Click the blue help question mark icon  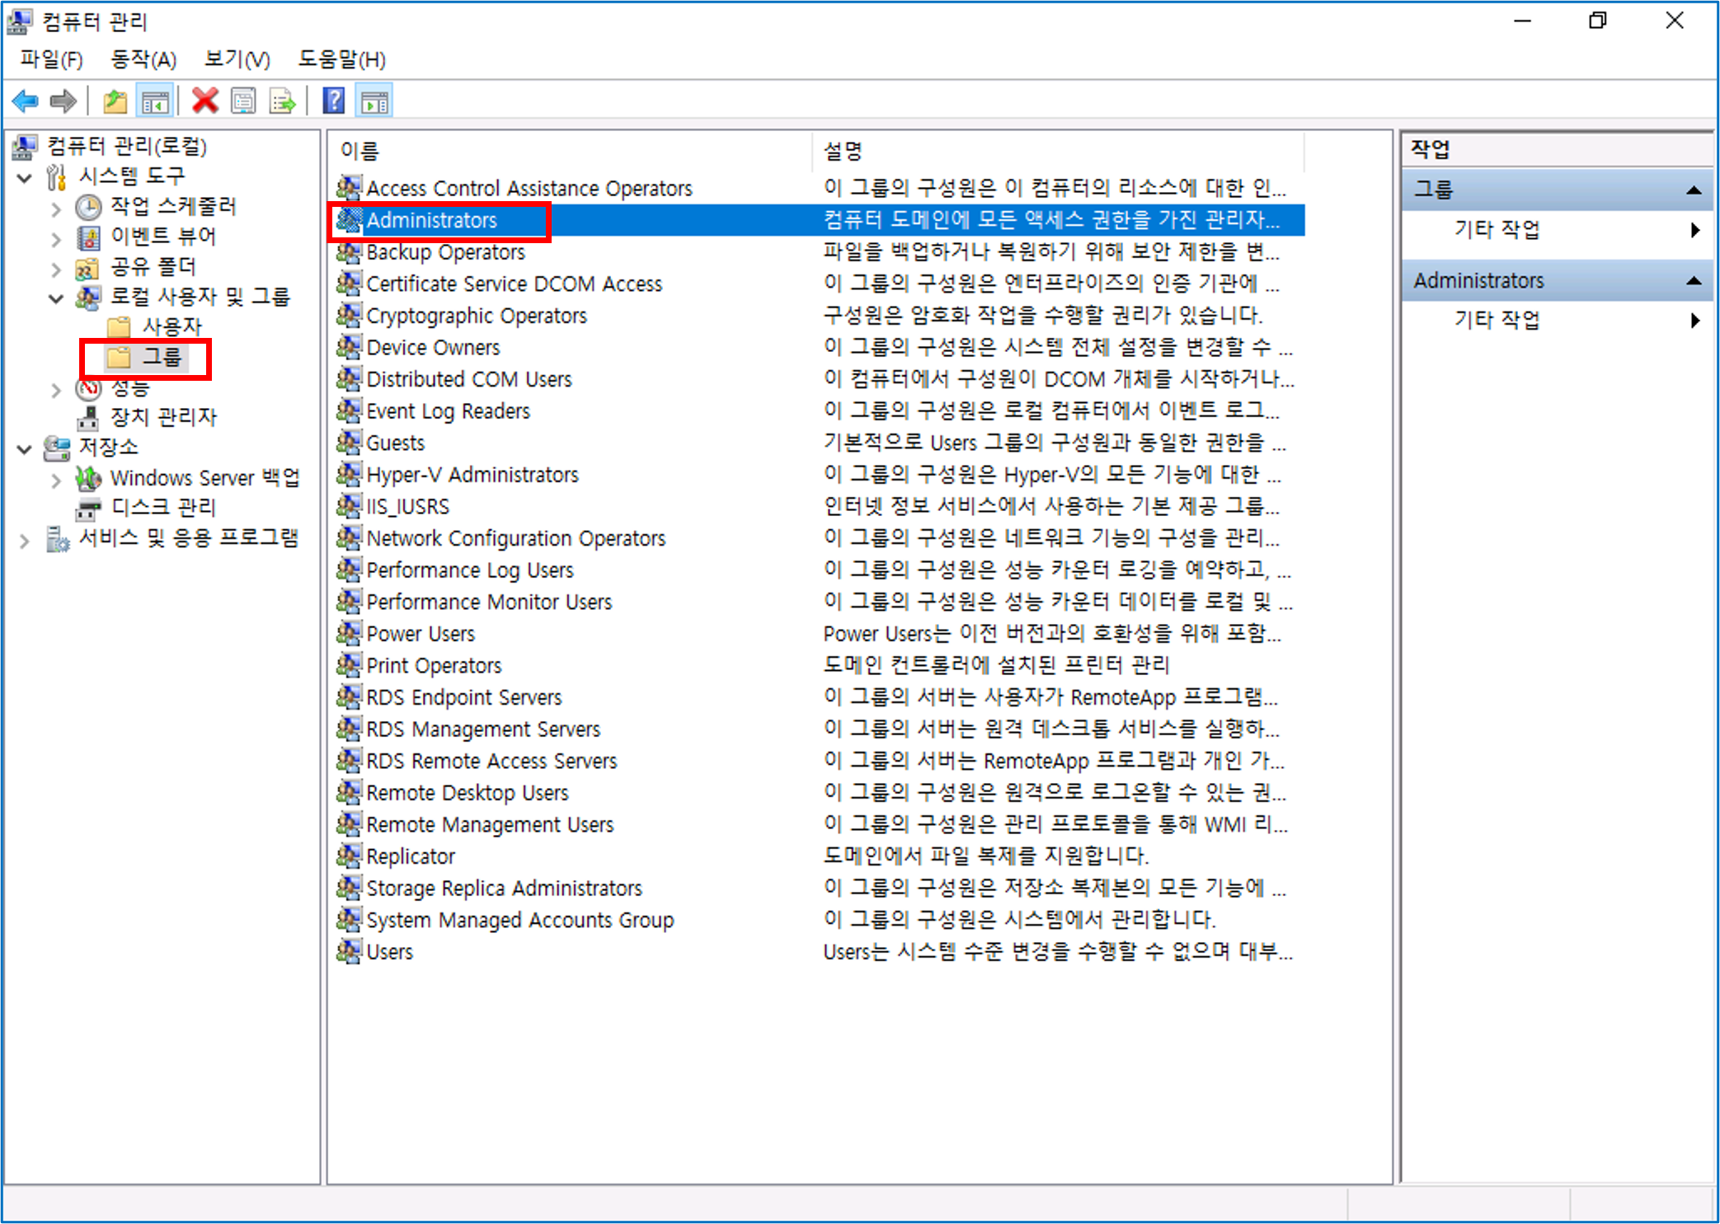tap(333, 101)
